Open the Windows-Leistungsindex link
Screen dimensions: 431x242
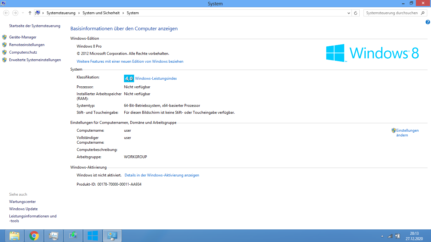click(156, 78)
